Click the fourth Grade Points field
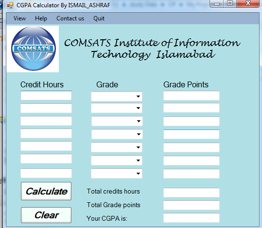 [x=192, y=134]
